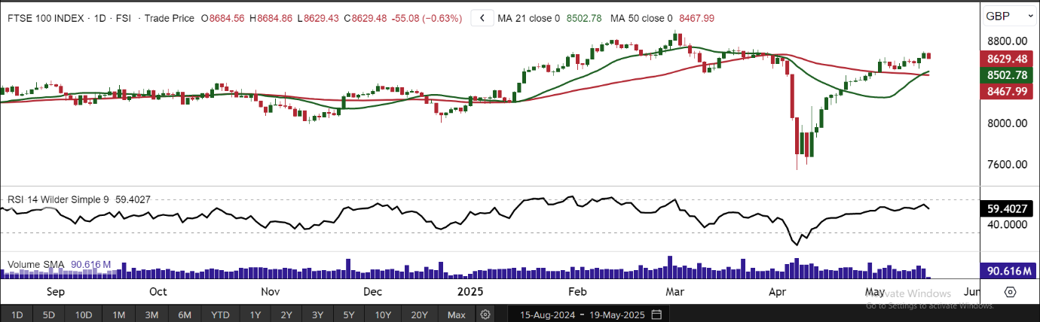Screen dimensions: 1040x322
Task: Select the 5D time range
Action: [49, 314]
